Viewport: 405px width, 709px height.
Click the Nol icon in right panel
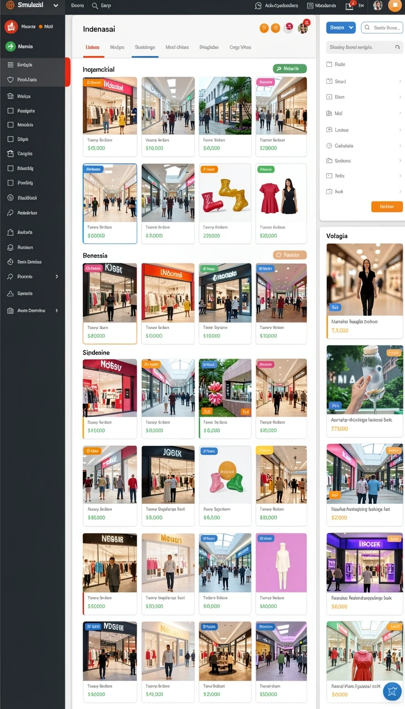point(330,113)
